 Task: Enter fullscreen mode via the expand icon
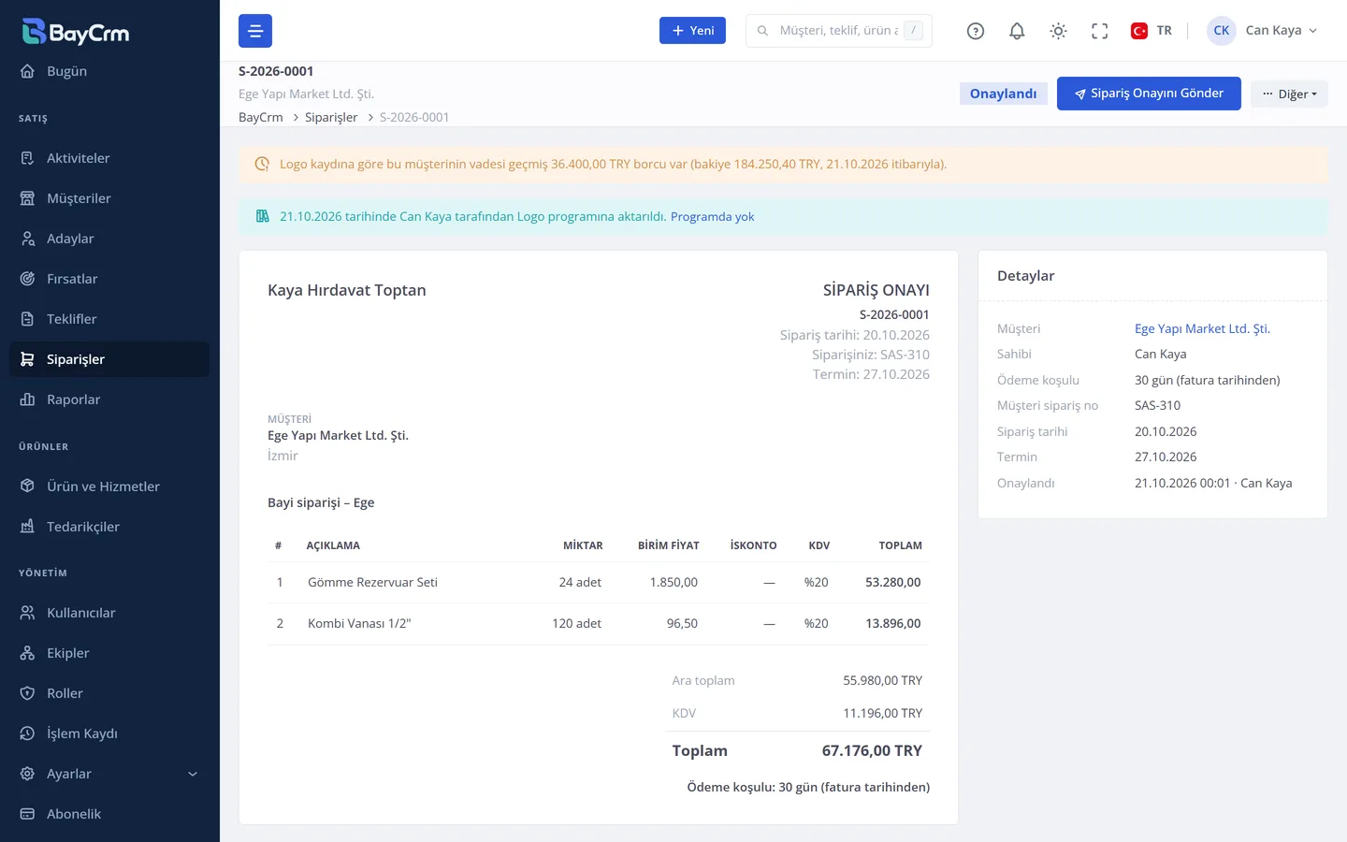(x=1099, y=31)
